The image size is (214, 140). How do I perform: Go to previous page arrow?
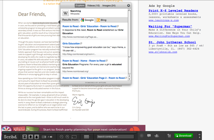pyautogui.click(x=31, y=137)
